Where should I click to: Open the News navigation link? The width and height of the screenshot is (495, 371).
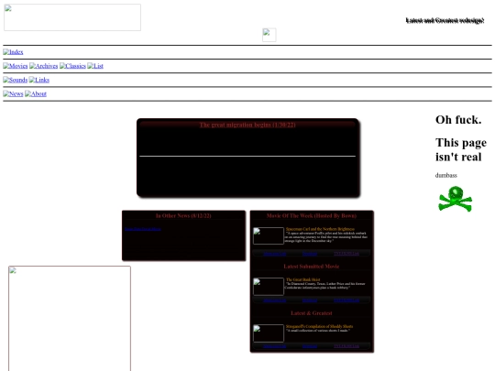[x=13, y=93]
